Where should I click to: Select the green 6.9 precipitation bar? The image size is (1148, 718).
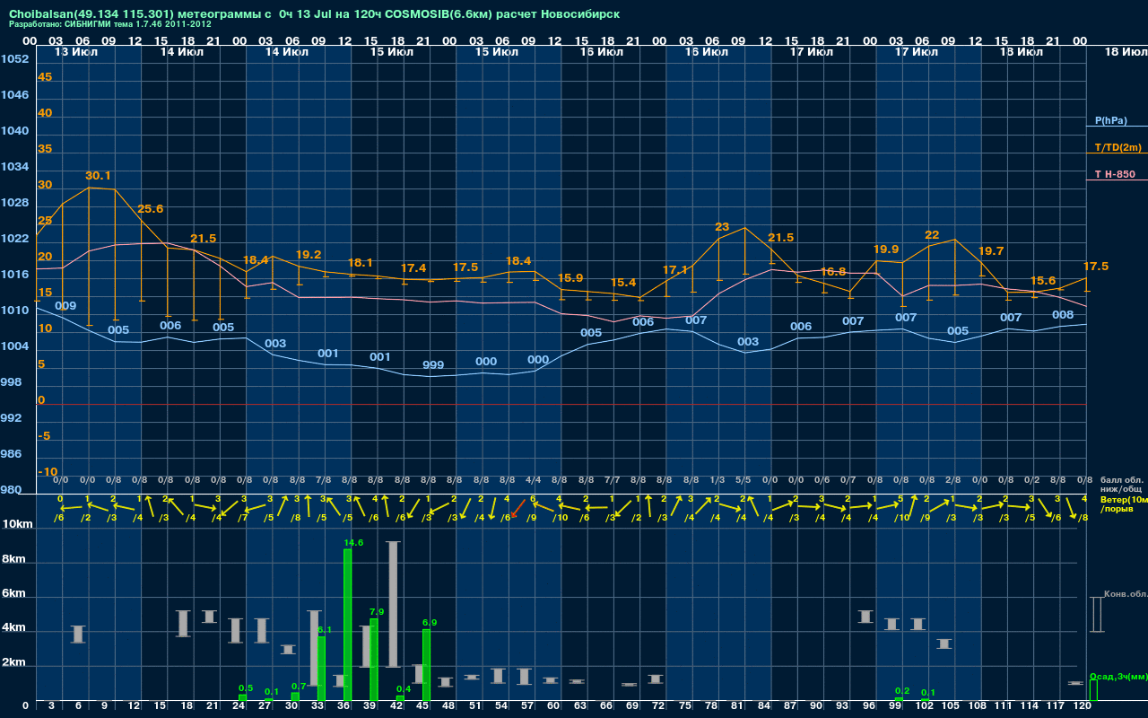[427, 665]
